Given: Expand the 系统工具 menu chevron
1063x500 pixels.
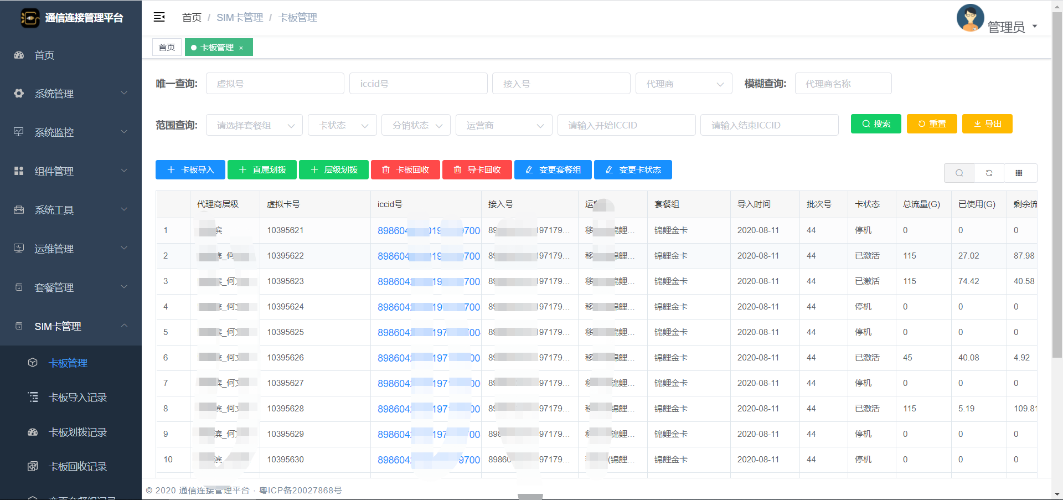Looking at the screenshot, I should 124,209.
